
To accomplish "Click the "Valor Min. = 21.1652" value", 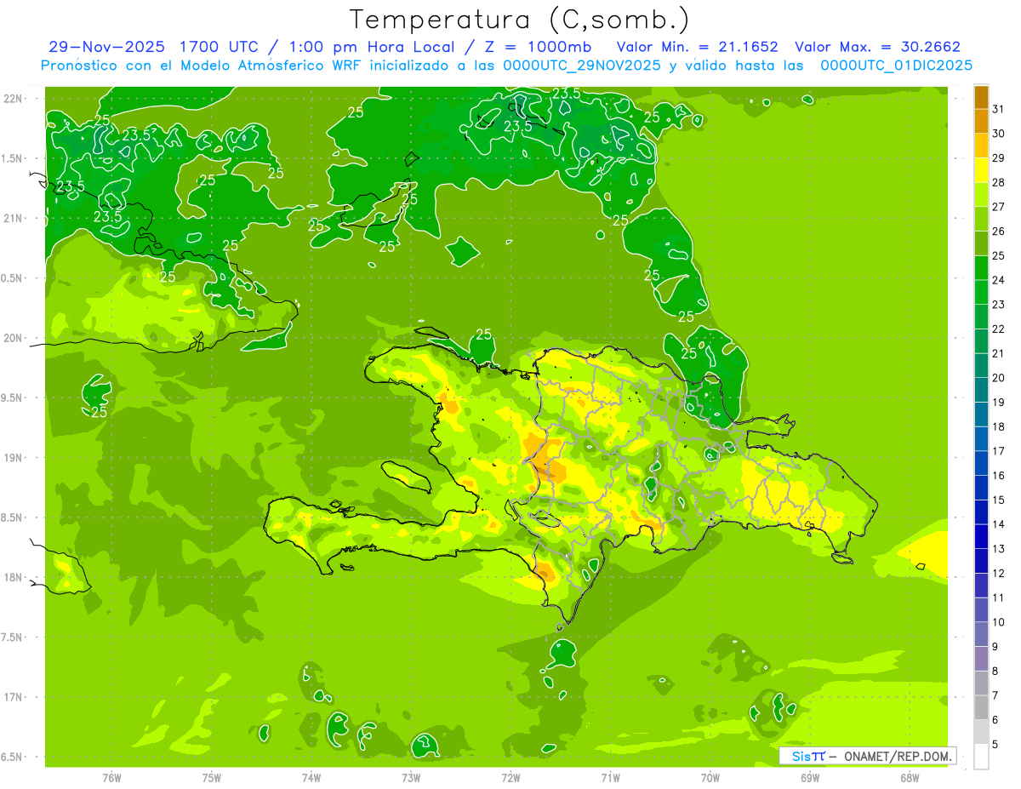I will tap(697, 47).
